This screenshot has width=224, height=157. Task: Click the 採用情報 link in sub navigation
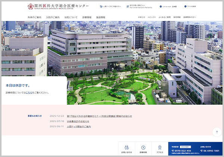(177, 17)
